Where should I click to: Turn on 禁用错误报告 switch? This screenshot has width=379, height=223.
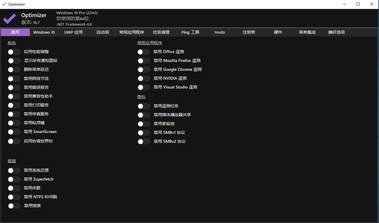(x=14, y=88)
